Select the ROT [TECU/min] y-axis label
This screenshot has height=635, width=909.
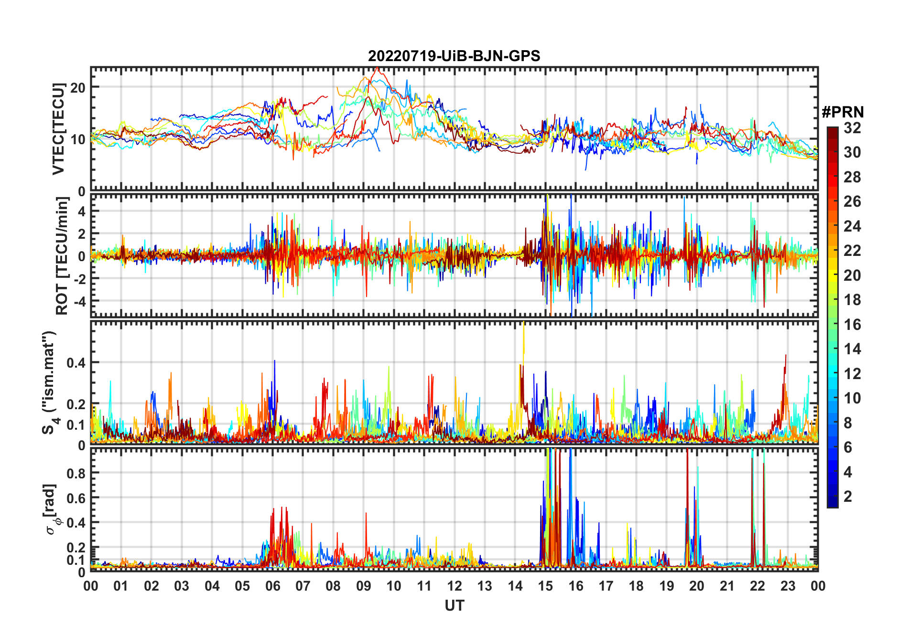pyautogui.click(x=62, y=256)
